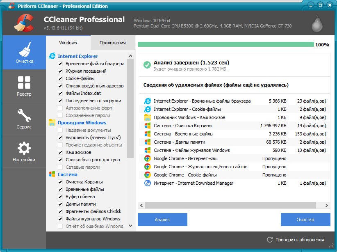Click the Piriform pear icon
337x252 pixels.
click(x=317, y=23)
